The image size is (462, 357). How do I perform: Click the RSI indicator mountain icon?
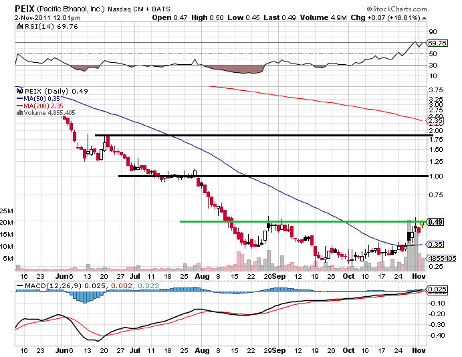click(20, 27)
